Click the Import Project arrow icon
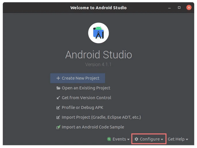 click(x=58, y=117)
